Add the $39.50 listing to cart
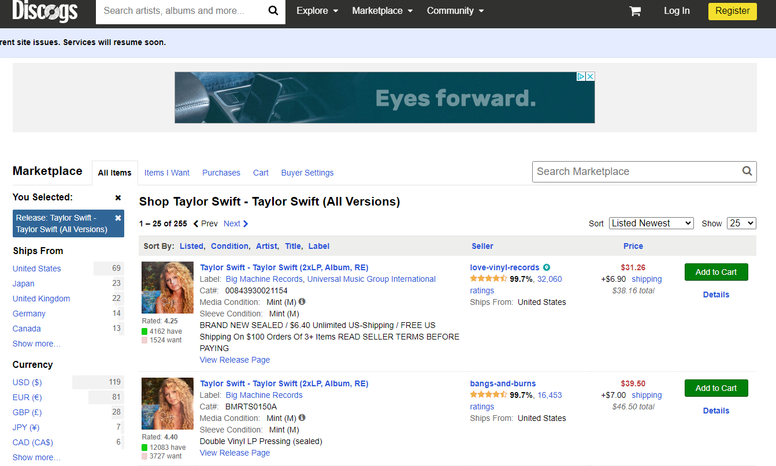The height and width of the screenshot is (466, 776). [716, 388]
